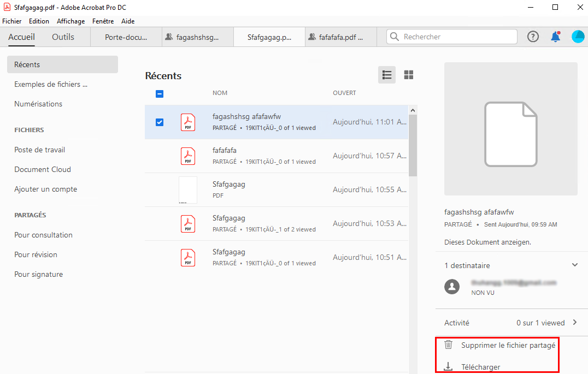The width and height of the screenshot is (588, 374).
Task: Click Supprimer le fichier partagé
Action: pyautogui.click(x=508, y=345)
